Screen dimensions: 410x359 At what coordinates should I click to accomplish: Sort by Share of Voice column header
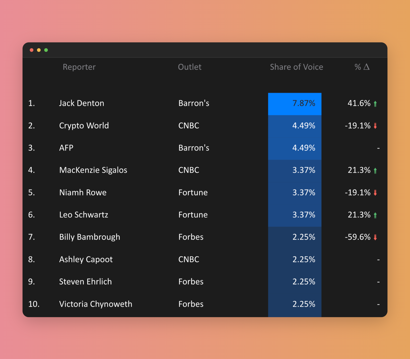(x=296, y=67)
